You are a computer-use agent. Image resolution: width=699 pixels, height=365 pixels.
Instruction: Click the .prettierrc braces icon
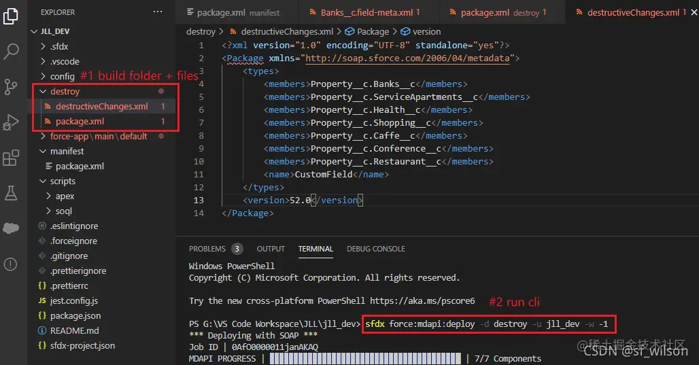point(42,285)
